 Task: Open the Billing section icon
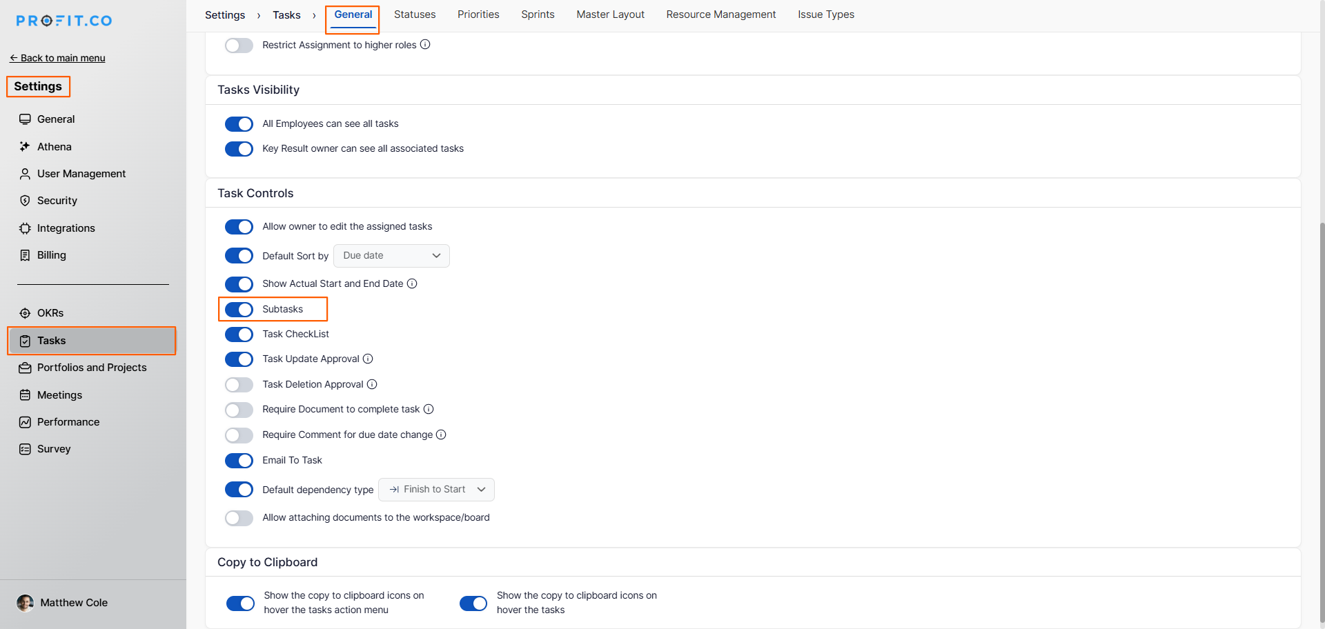(25, 254)
